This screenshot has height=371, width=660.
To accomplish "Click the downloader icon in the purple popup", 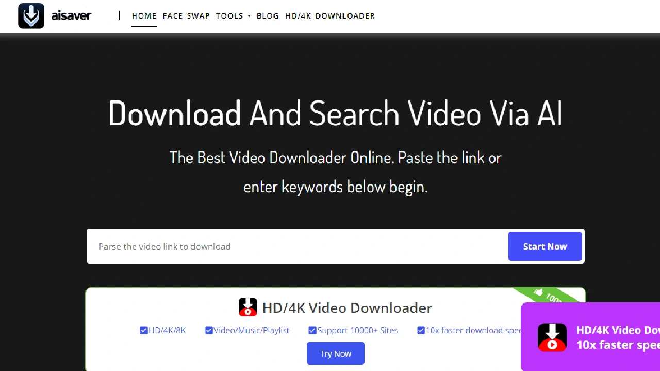I will 552,338.
